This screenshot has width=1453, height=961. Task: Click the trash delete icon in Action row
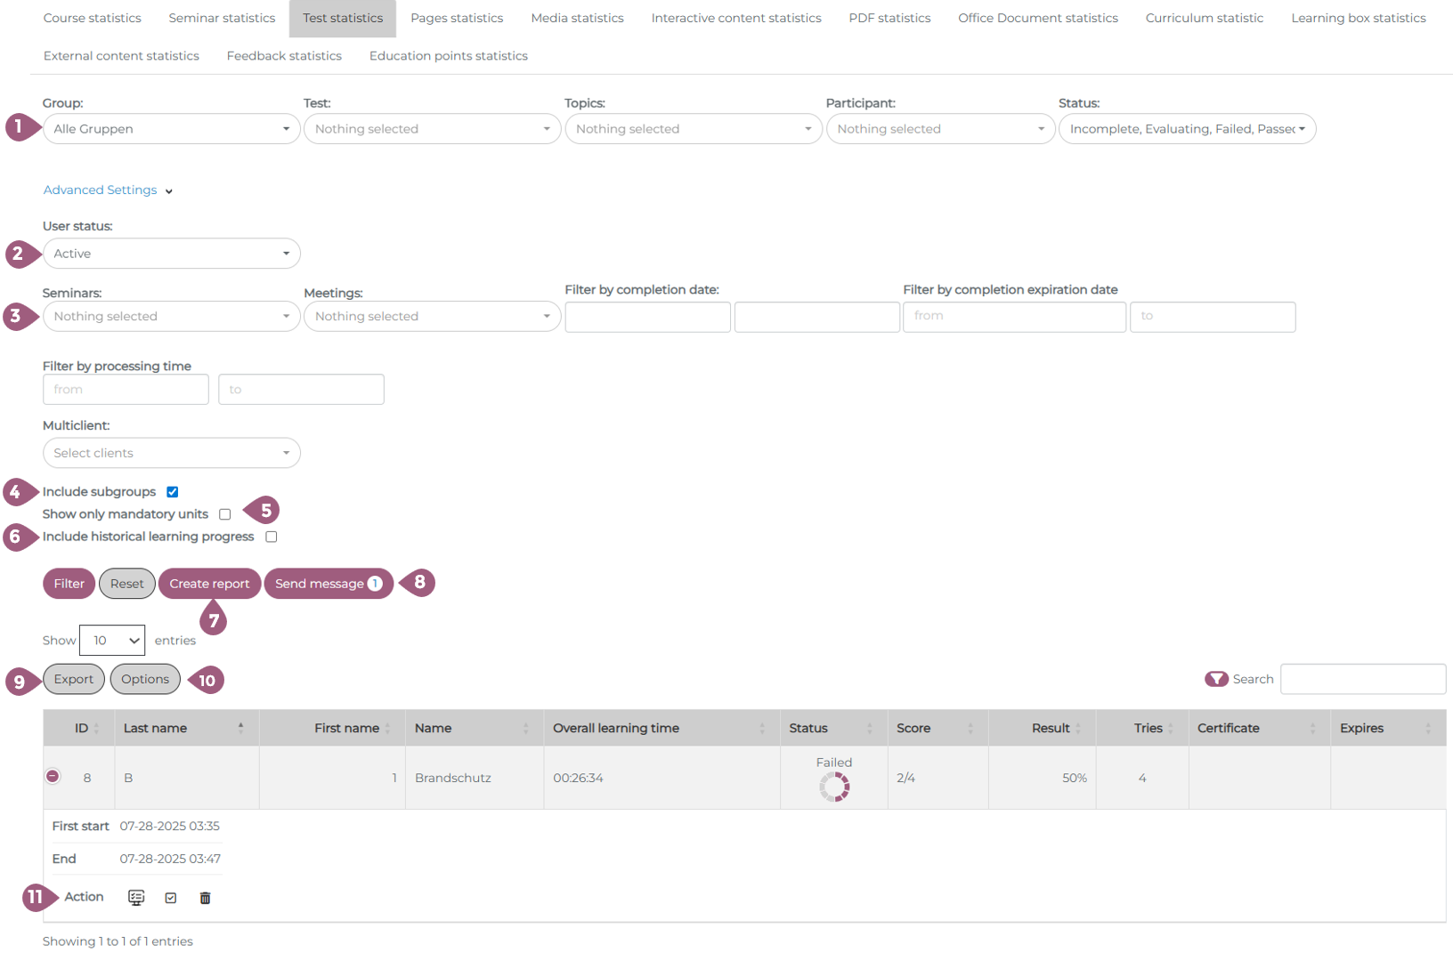[205, 898]
